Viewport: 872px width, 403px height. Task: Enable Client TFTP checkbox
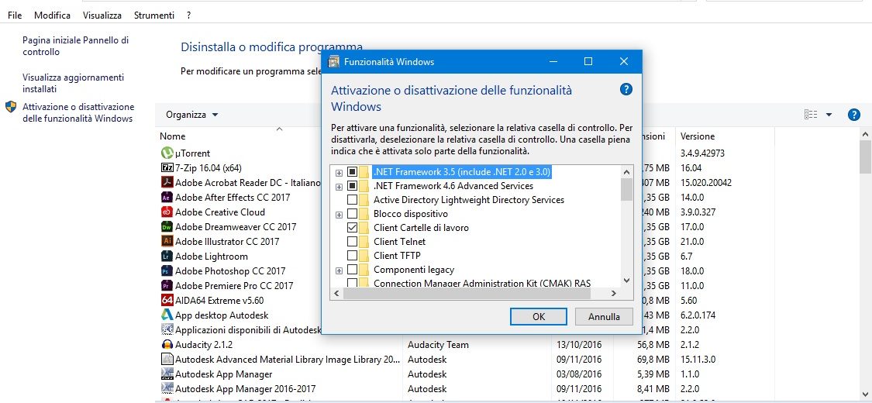352,256
